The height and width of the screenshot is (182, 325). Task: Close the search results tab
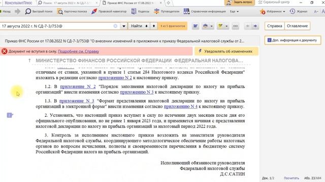[x=97, y=3]
